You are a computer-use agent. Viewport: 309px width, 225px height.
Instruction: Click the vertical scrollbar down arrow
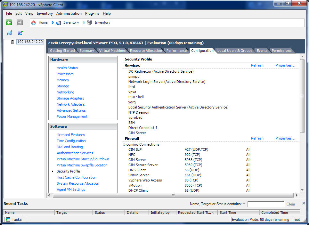click(302, 190)
